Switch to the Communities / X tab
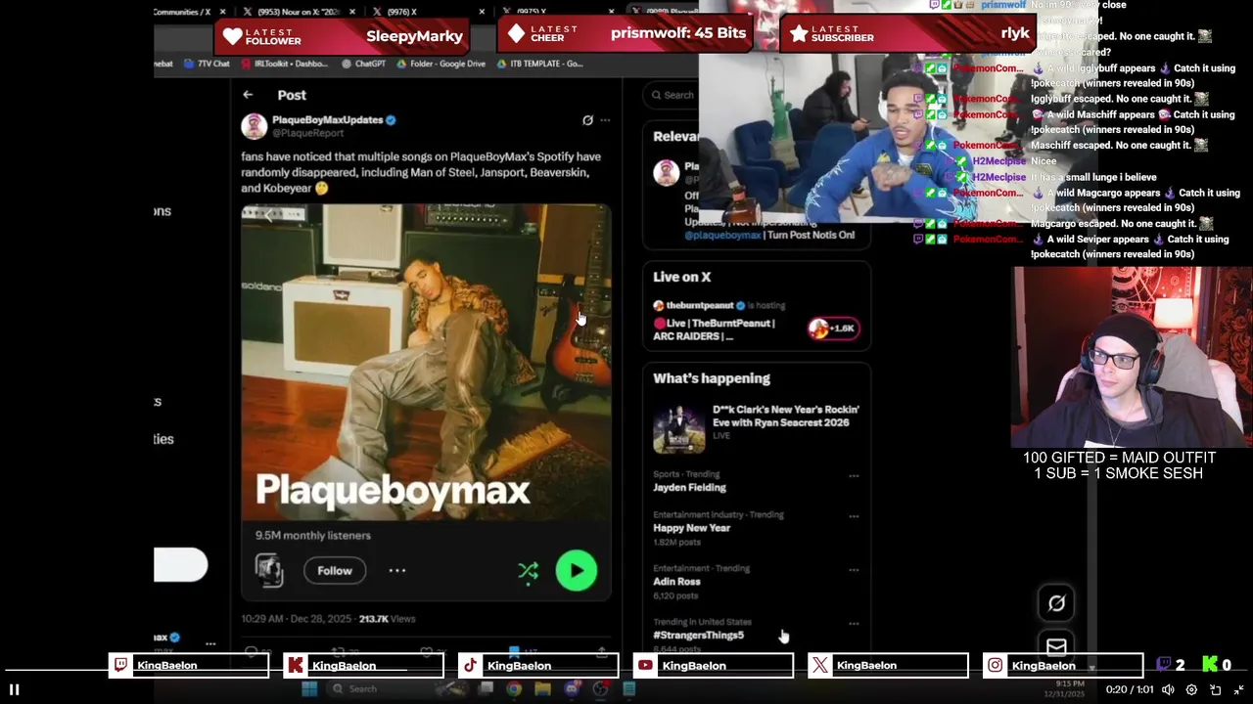1253x704 pixels. (183, 12)
